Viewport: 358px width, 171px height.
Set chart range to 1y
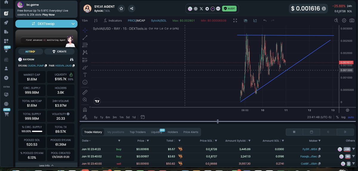(102, 117)
